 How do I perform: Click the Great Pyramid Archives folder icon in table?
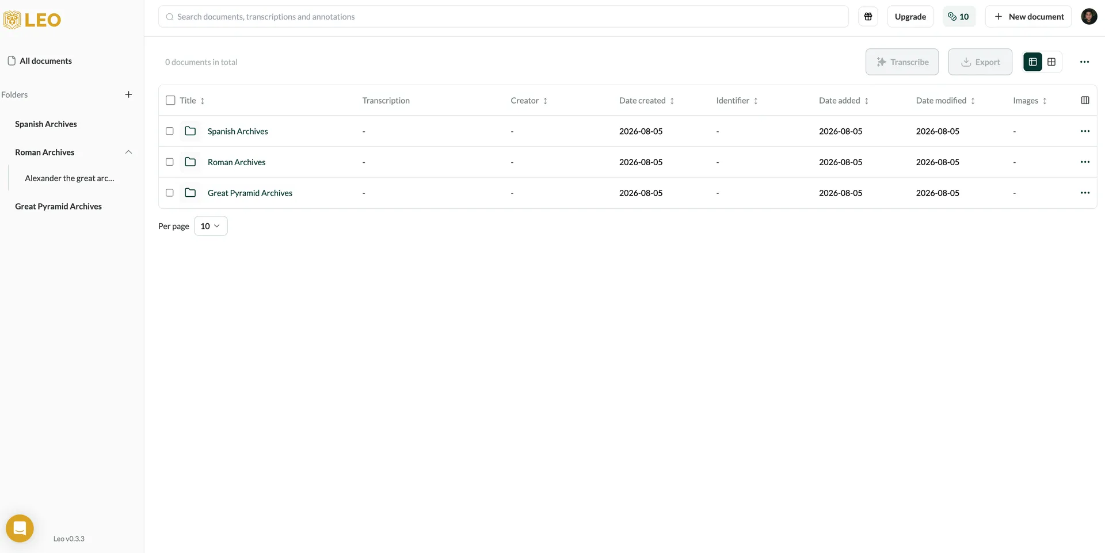pyautogui.click(x=190, y=193)
